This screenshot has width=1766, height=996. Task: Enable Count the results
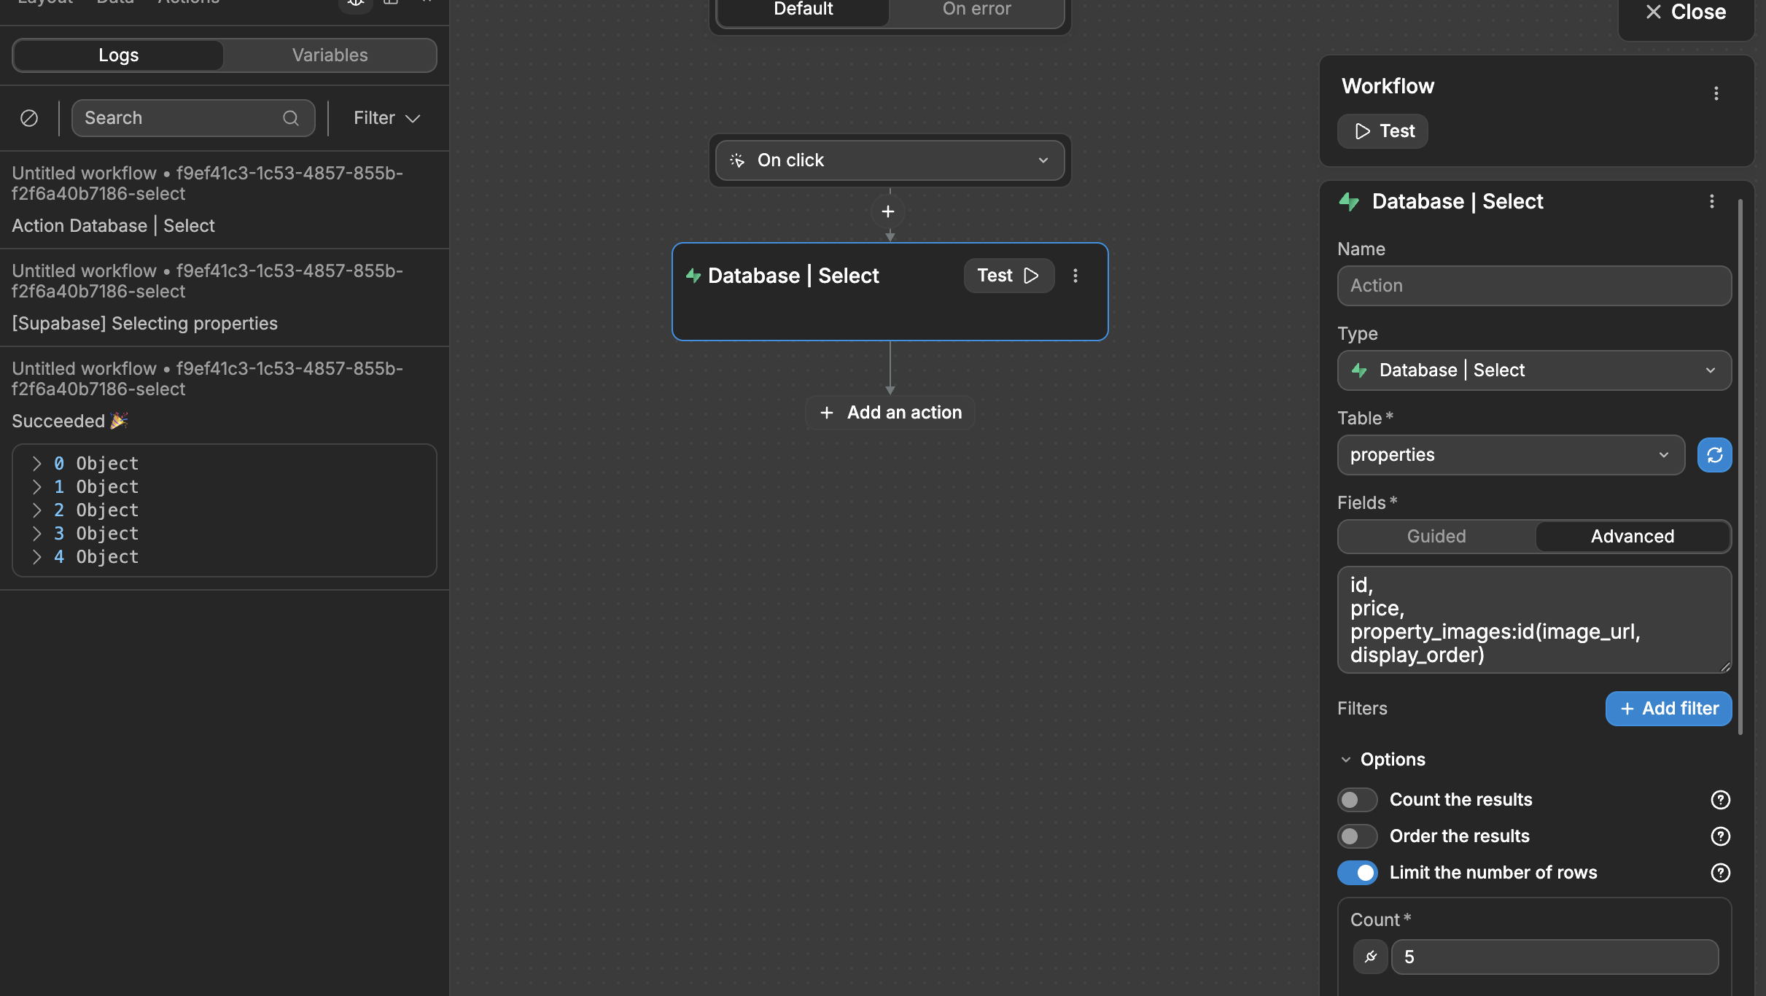click(1357, 799)
